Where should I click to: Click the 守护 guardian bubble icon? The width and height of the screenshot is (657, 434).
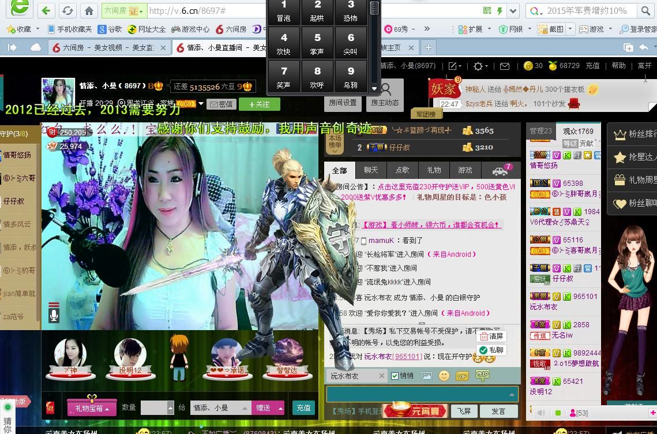point(482,375)
